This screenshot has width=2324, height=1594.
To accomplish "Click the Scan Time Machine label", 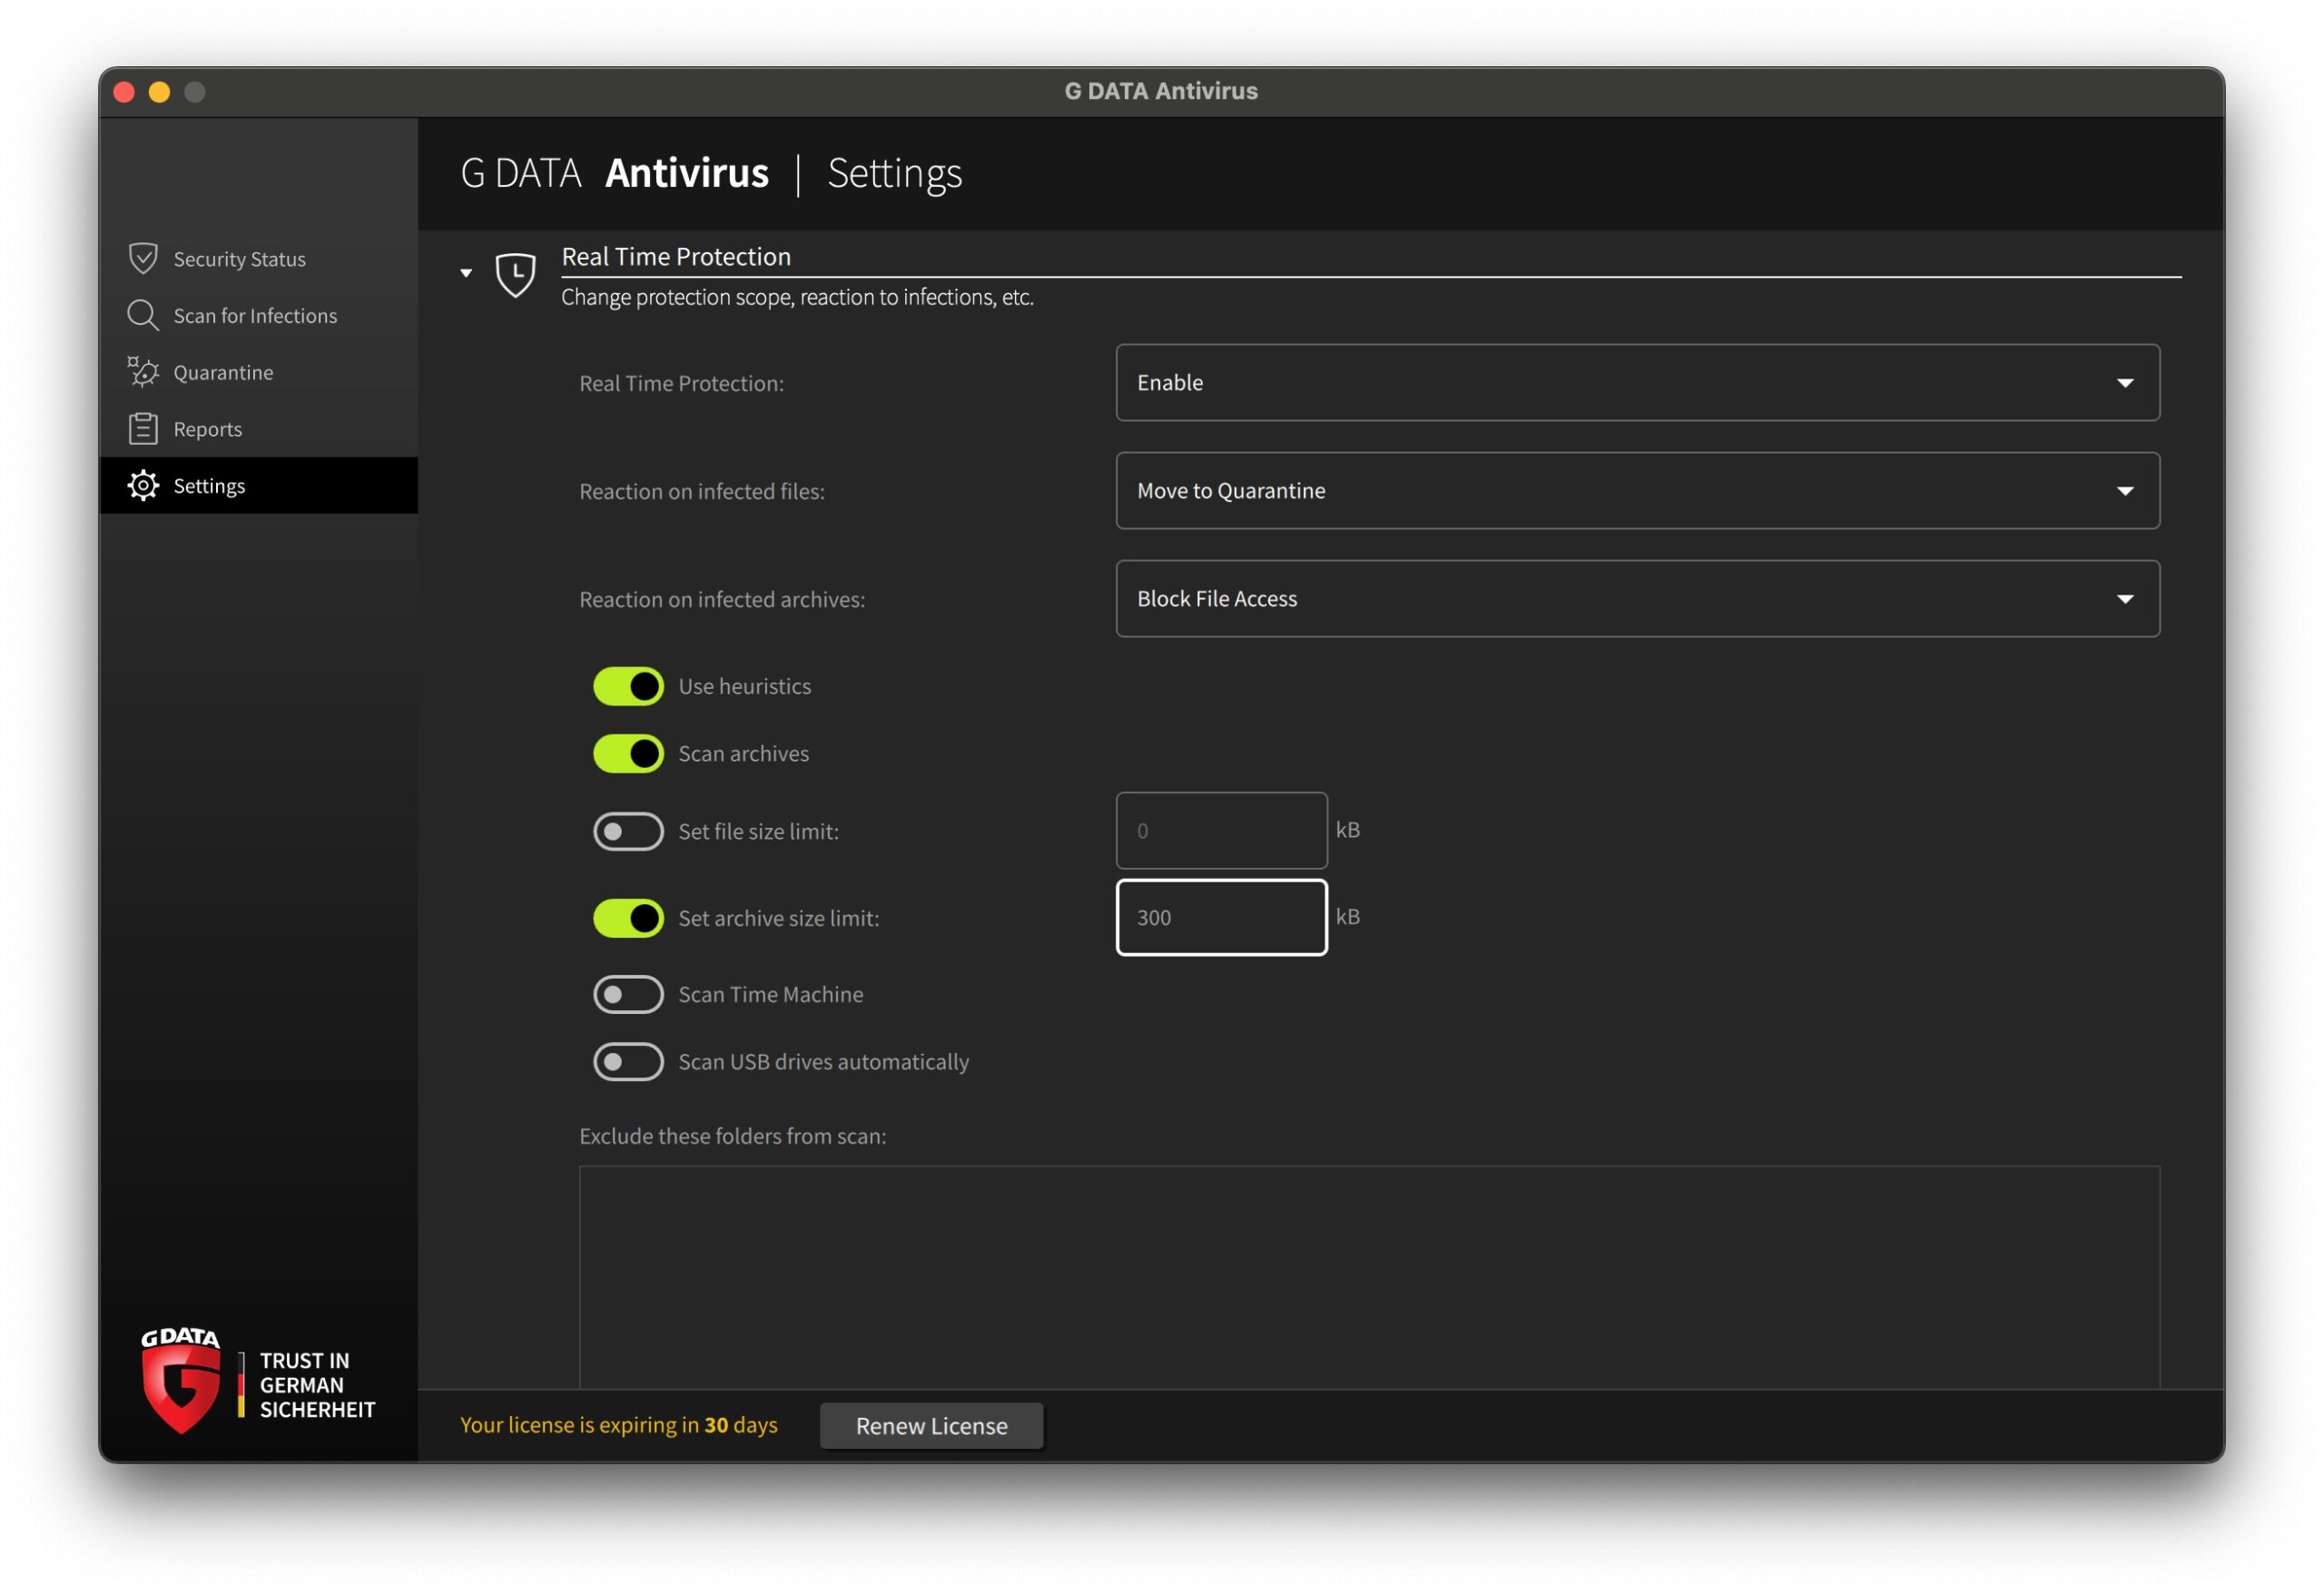I will click(x=770, y=994).
